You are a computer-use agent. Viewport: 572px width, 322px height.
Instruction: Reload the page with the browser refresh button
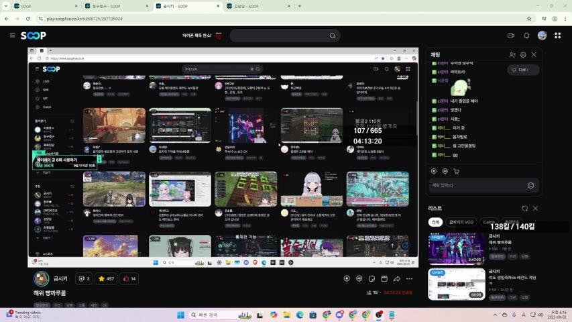(x=28, y=19)
